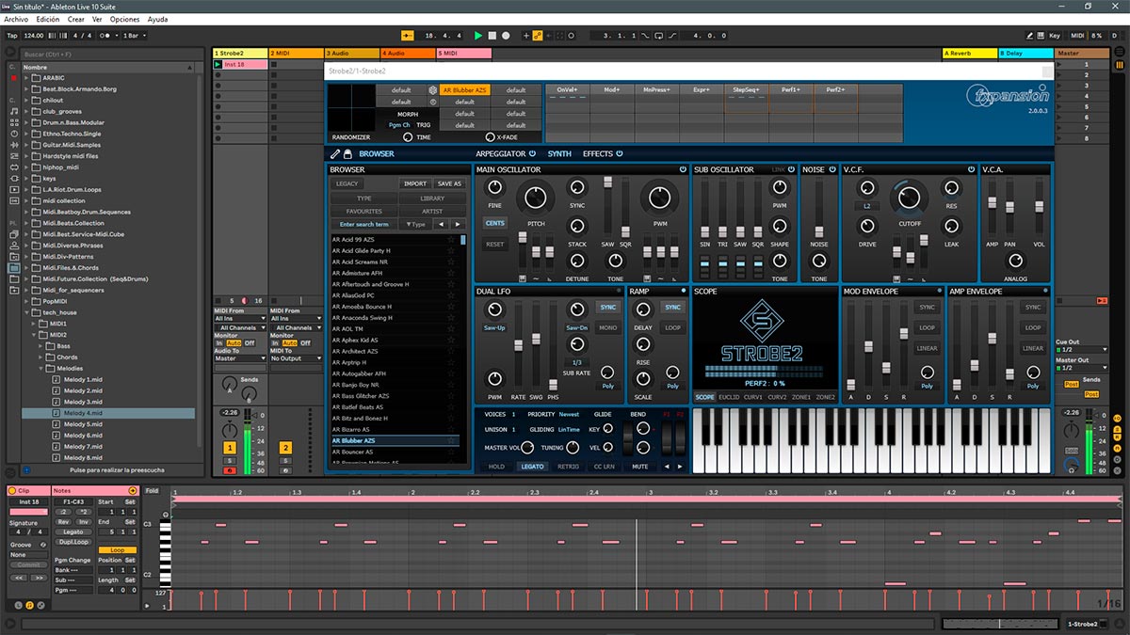The height and width of the screenshot is (635, 1130).
Task: Toggle the Loop switch in the clip Notes box
Action: 118,550
